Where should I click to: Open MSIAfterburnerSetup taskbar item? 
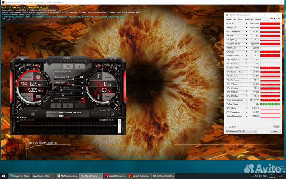(67, 176)
